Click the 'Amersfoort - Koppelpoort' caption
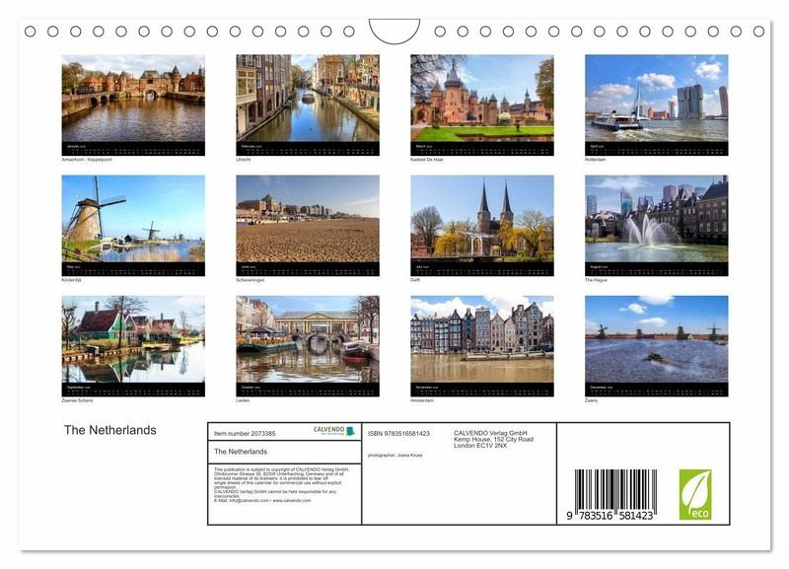The image size is (789, 569). (87, 160)
